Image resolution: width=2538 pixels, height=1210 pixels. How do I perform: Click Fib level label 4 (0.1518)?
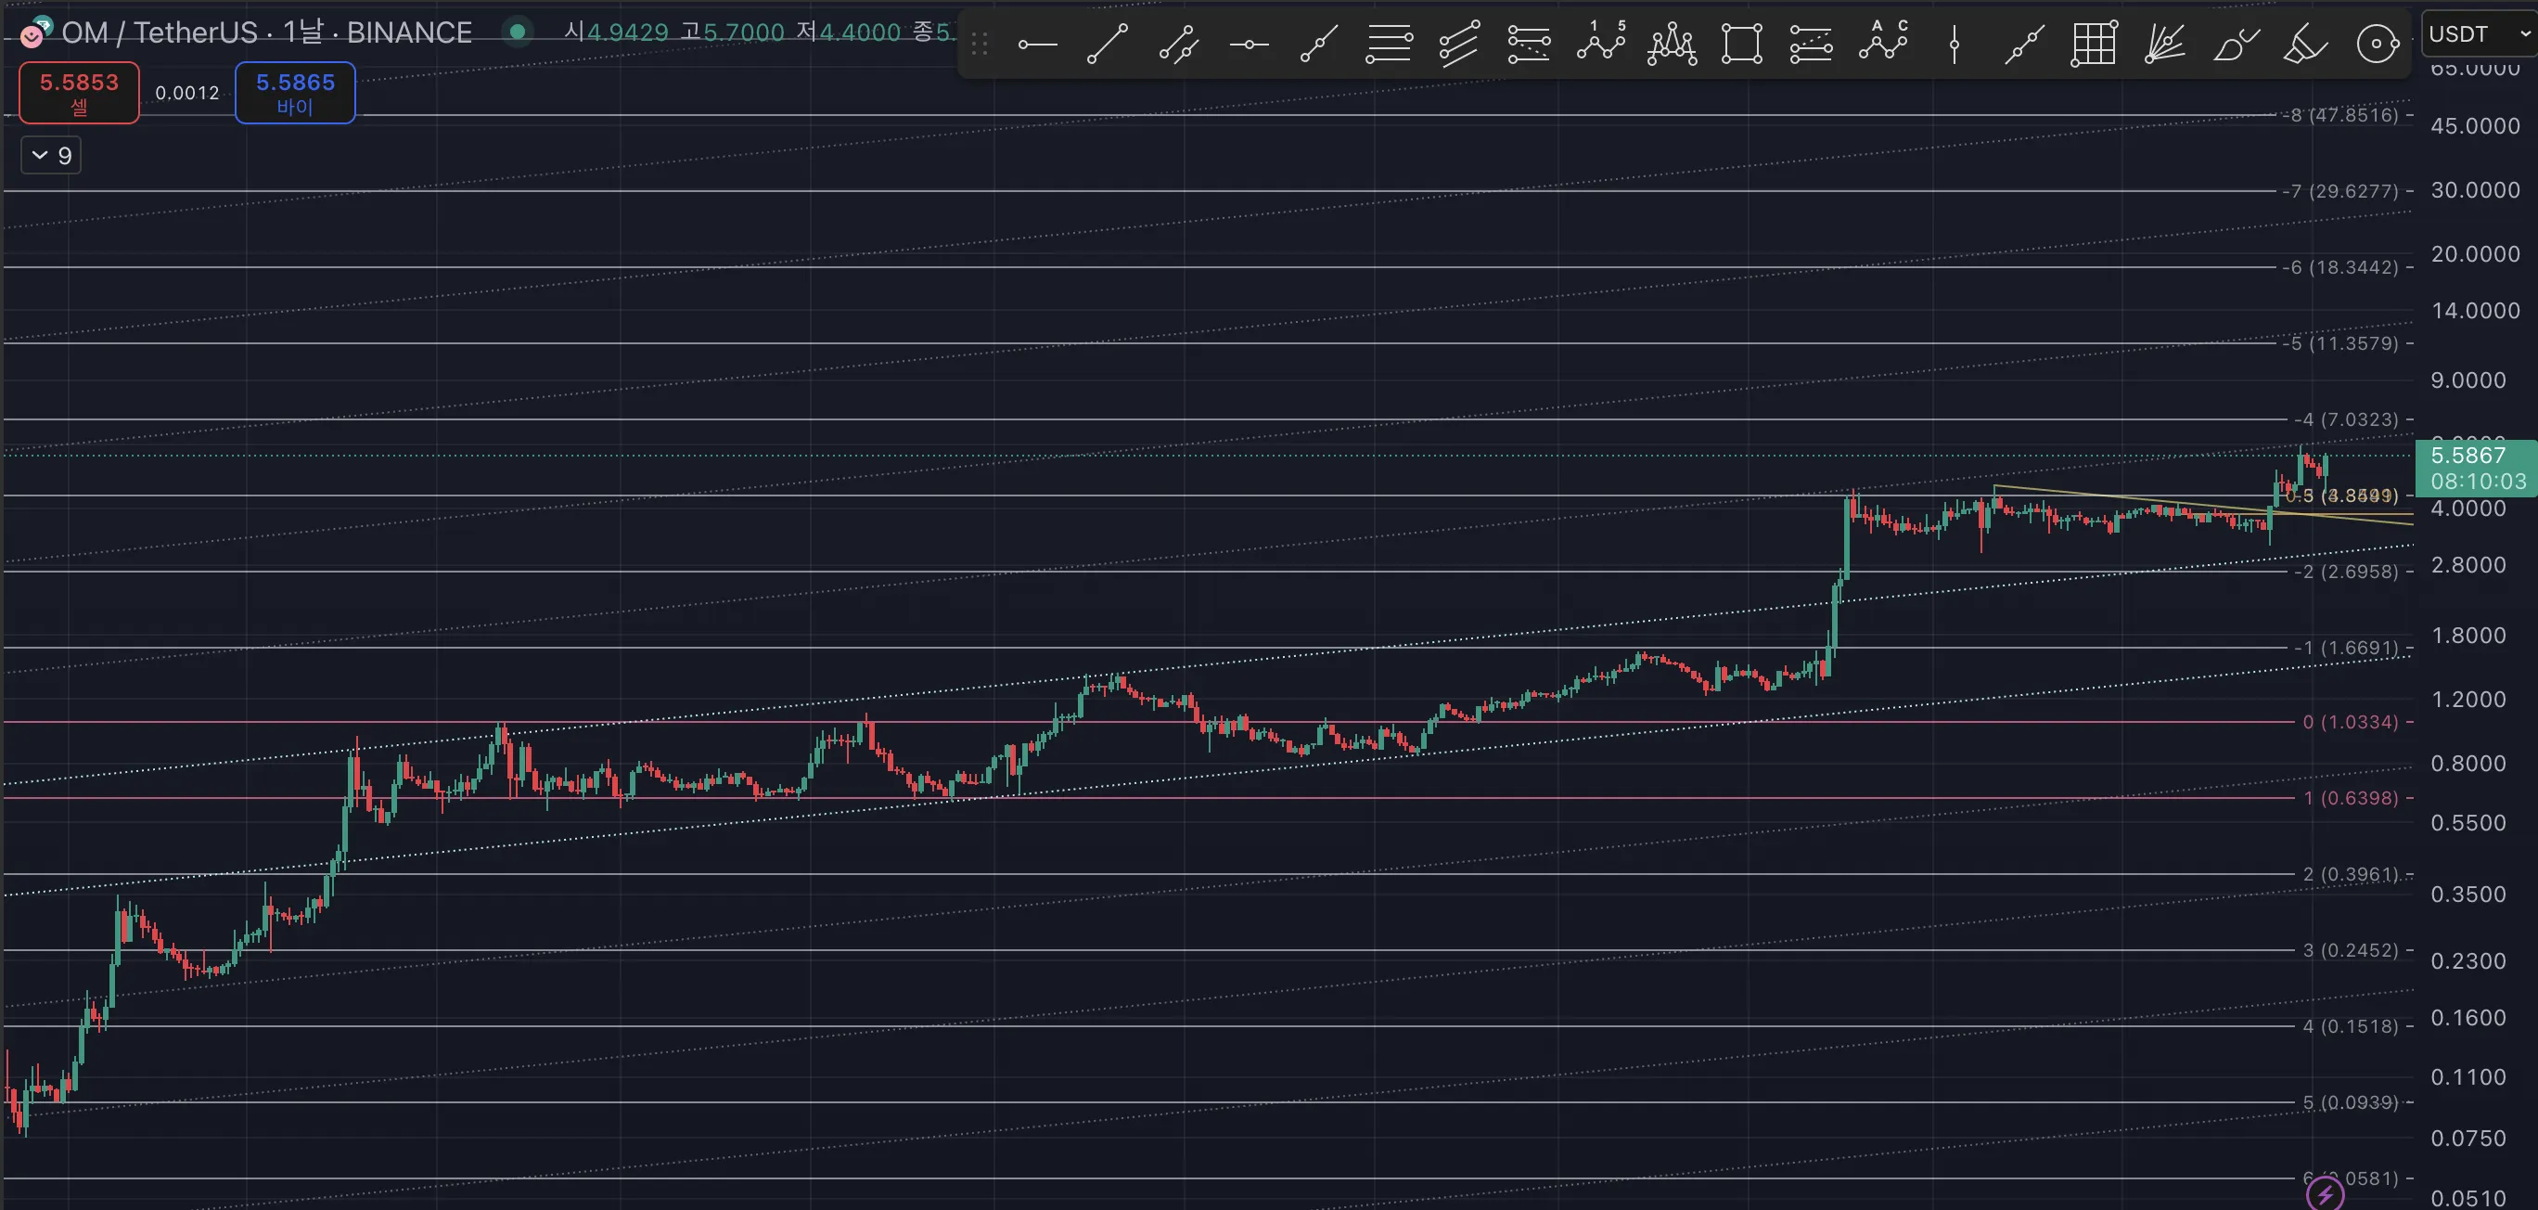(x=2350, y=1025)
